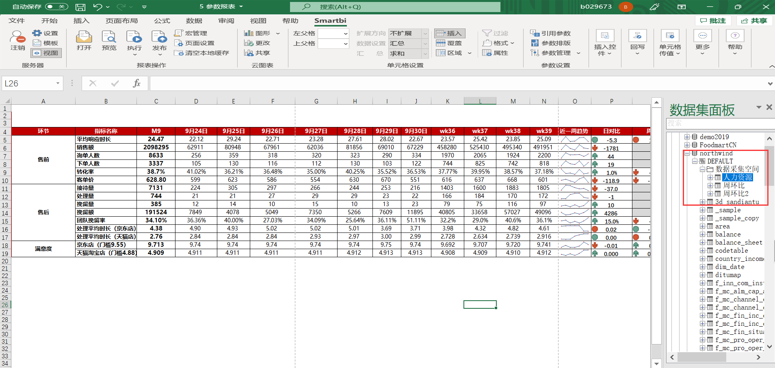Expand the balance_sheet table node
This screenshot has height=368, width=775.
702,242
